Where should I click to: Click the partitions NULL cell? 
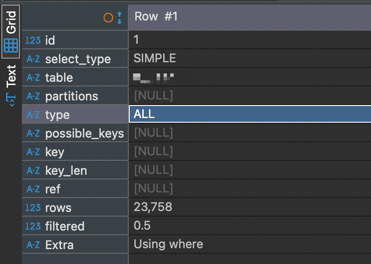(x=250, y=95)
